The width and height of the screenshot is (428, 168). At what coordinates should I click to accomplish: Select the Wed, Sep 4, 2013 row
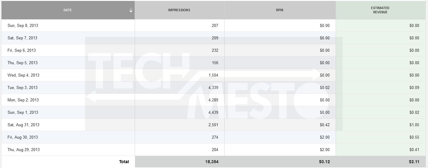point(213,75)
